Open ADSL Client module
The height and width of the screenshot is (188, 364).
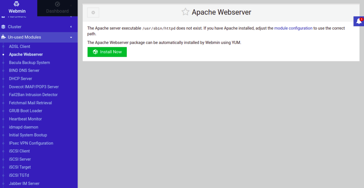20,46
